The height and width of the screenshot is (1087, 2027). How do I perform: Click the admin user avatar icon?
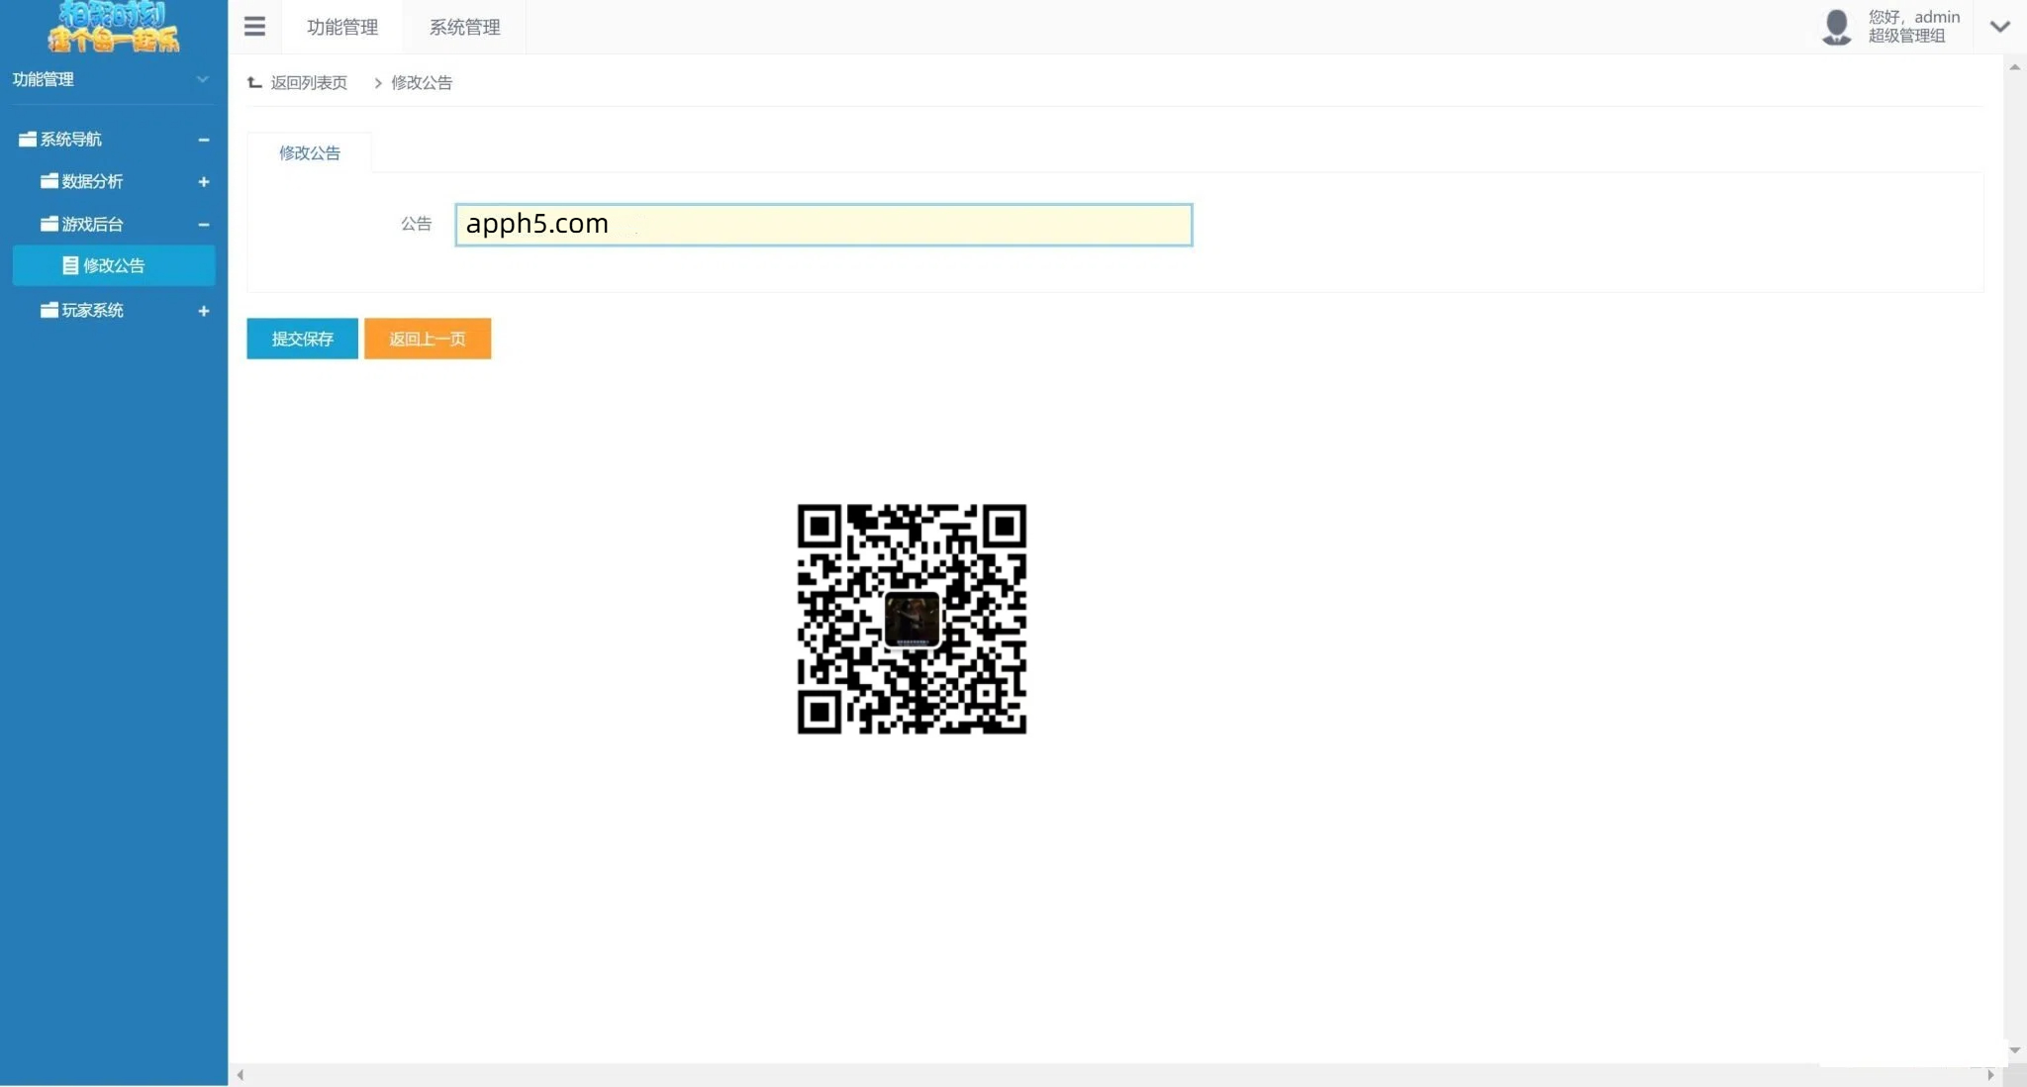click(1836, 27)
